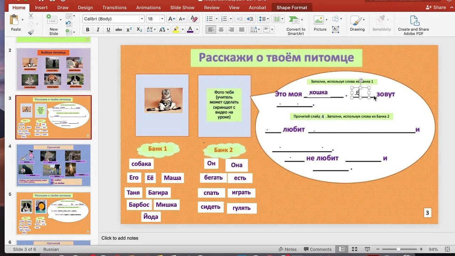Select slide 2 thumbnail in panel

(x=53, y=69)
